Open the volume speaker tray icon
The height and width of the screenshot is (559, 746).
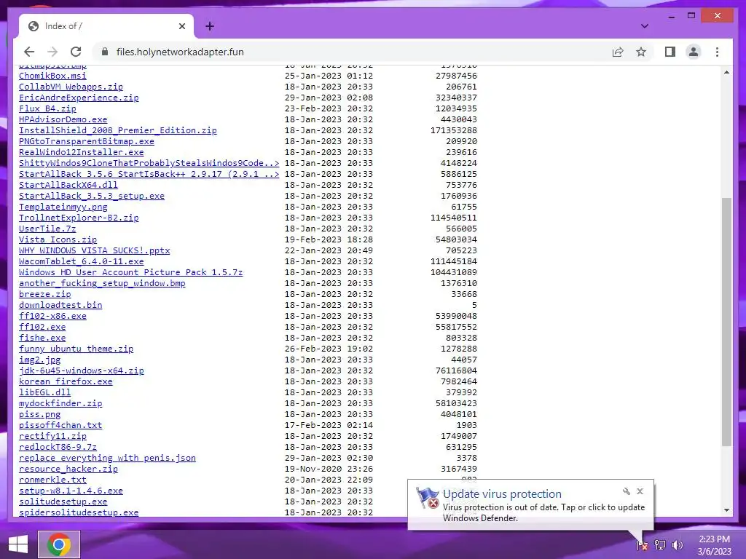point(677,544)
